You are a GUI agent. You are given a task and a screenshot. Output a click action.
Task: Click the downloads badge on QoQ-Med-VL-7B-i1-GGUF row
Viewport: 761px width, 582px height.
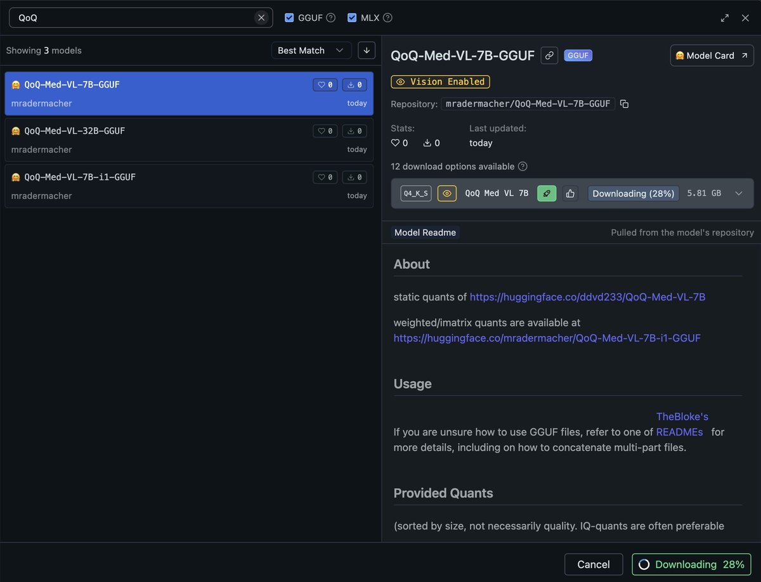click(354, 178)
